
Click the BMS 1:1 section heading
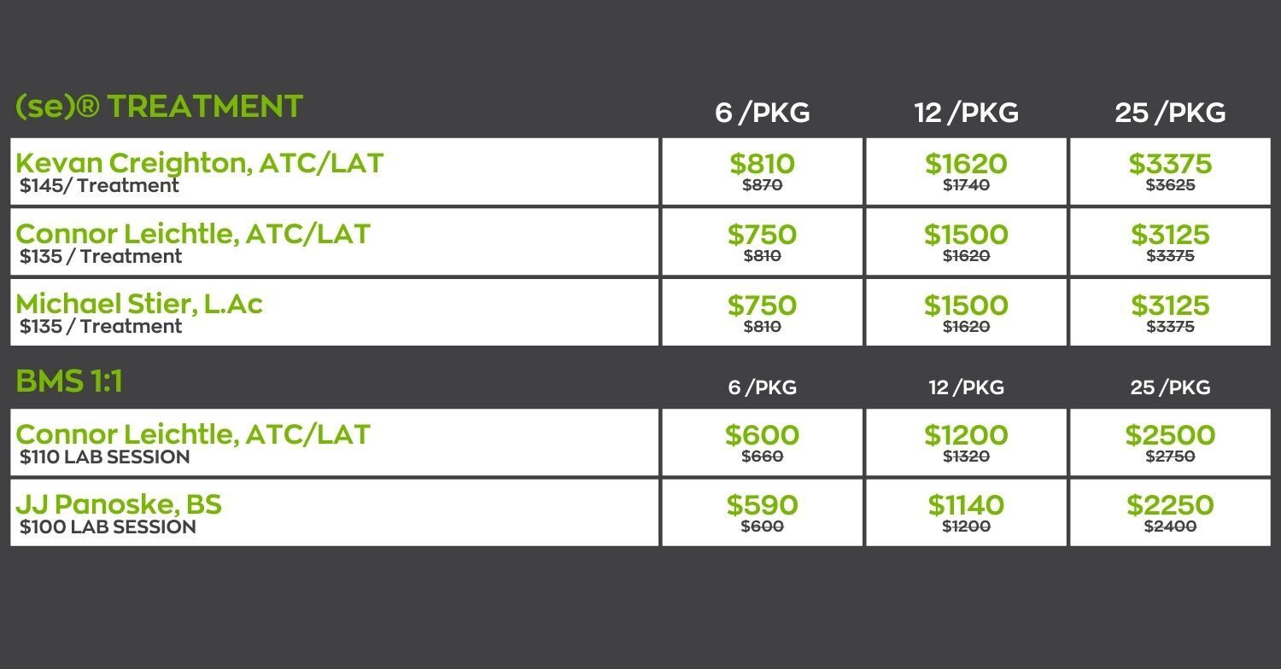click(x=69, y=381)
